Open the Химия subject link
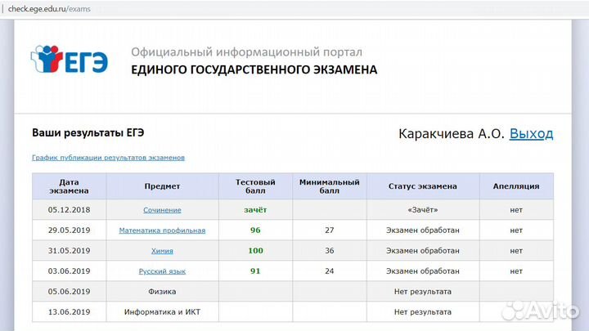Viewport: 589px width, 331px height. 162,251
